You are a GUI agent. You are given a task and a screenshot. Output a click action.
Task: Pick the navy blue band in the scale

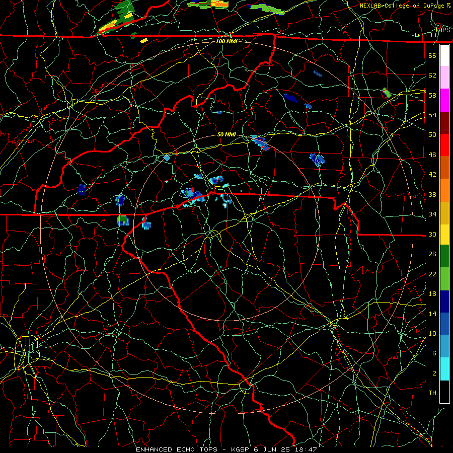coord(444,301)
